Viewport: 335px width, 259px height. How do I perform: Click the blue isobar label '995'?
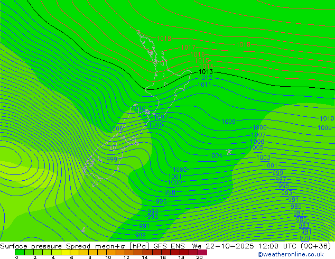284,186
